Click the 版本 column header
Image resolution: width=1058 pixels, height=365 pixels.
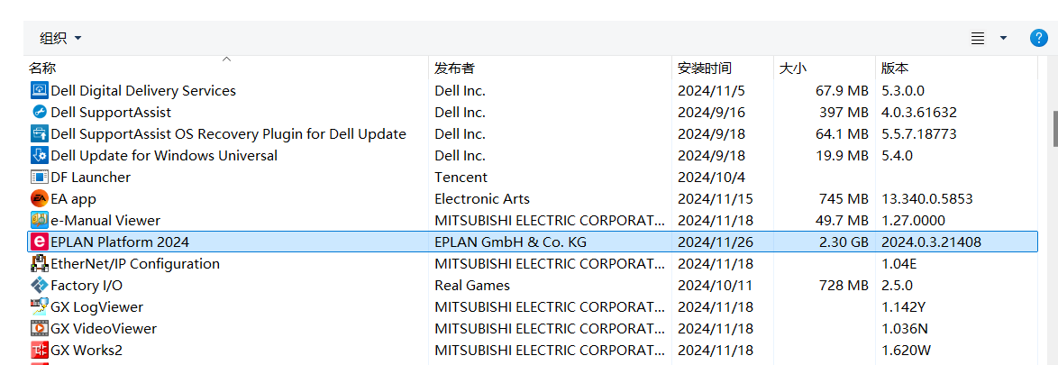coord(895,68)
